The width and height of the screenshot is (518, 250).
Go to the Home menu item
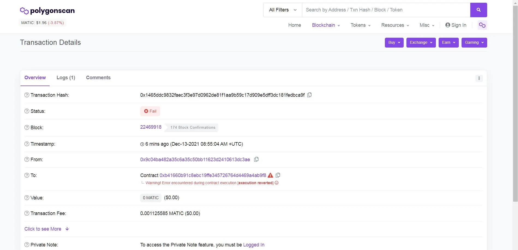tap(295, 25)
